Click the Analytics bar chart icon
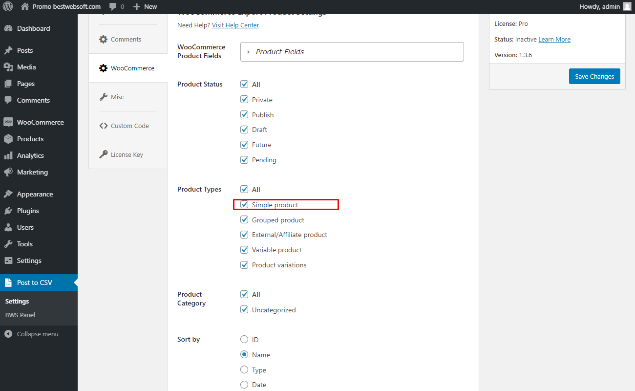The width and height of the screenshot is (635, 391). pos(8,155)
